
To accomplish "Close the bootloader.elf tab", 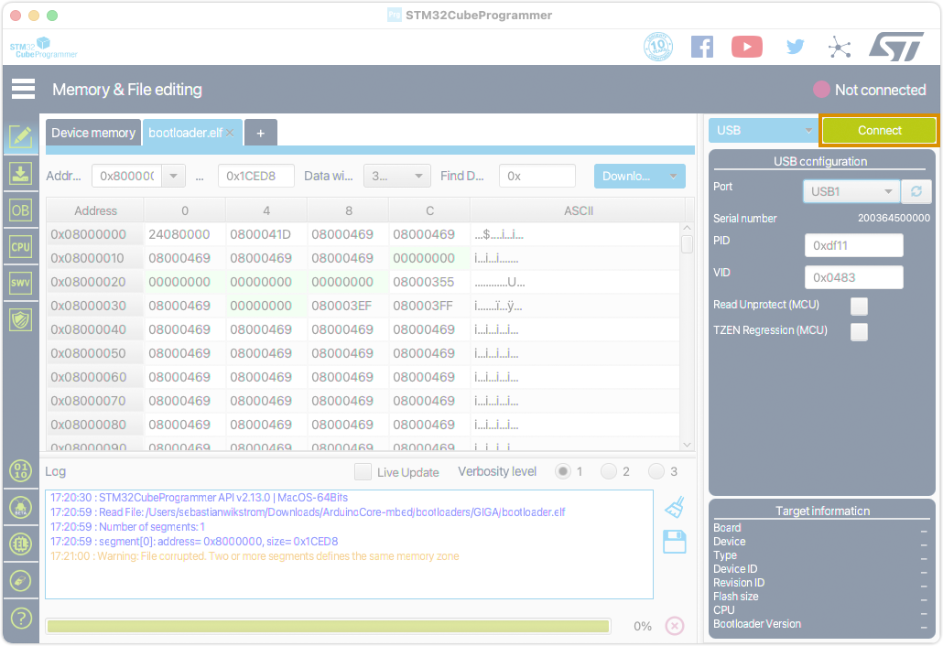I will click(230, 133).
